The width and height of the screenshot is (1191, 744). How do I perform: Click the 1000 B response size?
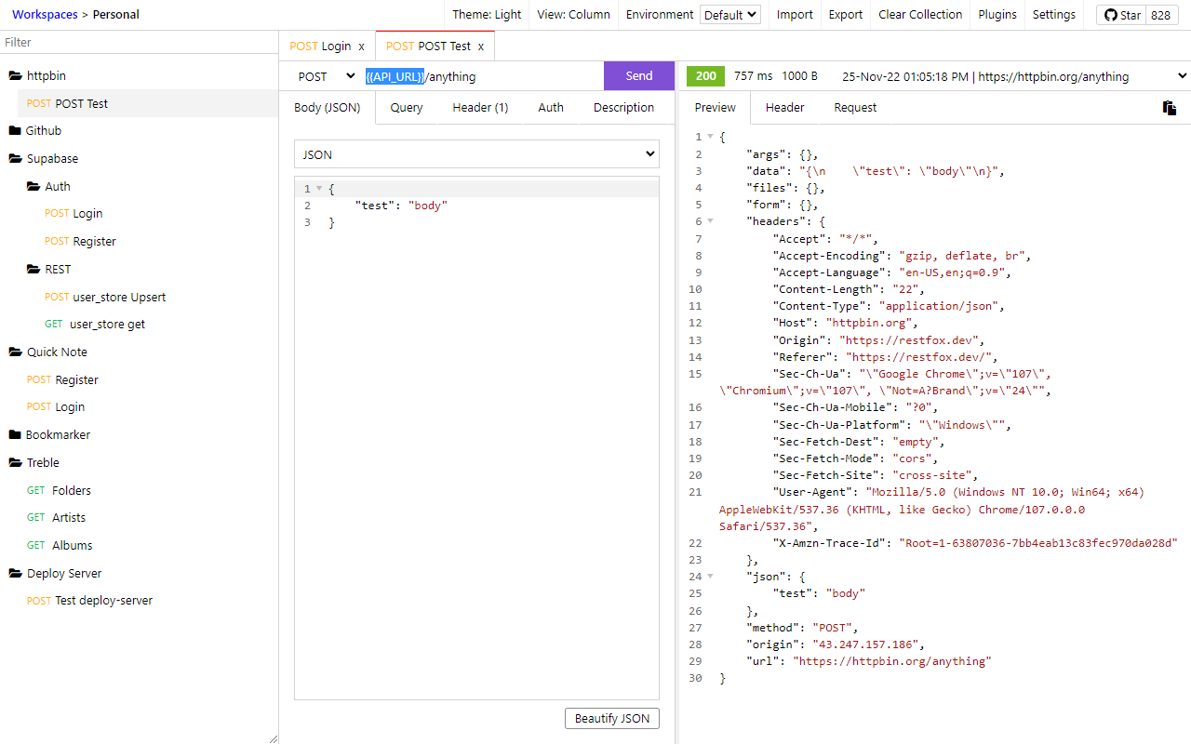(x=800, y=76)
